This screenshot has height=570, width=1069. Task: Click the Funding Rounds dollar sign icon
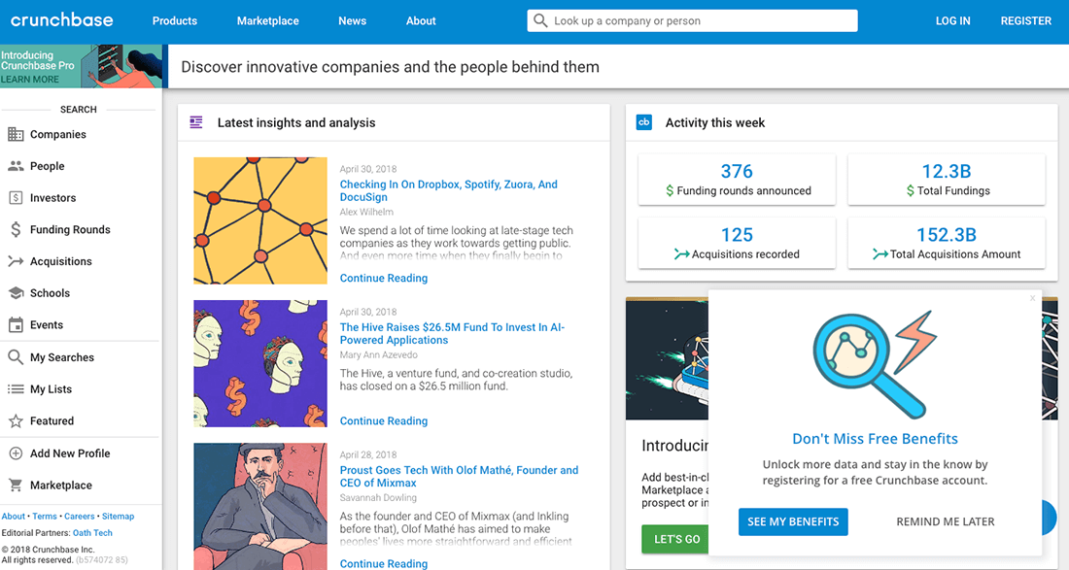click(16, 229)
